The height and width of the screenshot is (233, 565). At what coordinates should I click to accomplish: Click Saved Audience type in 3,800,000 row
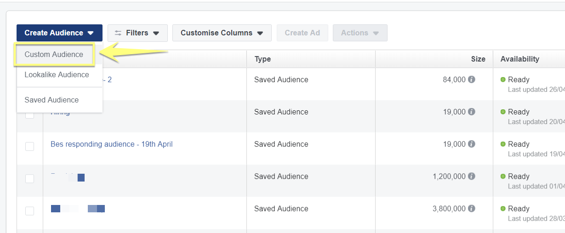coord(281,209)
